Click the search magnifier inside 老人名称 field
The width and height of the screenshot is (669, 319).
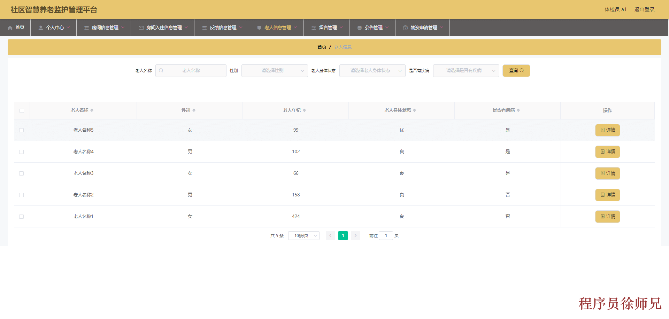click(x=161, y=70)
